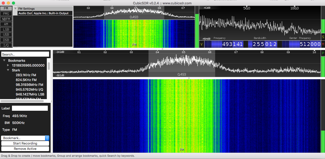Click the Label input field
The width and height of the screenshot is (325, 159).
point(30,108)
